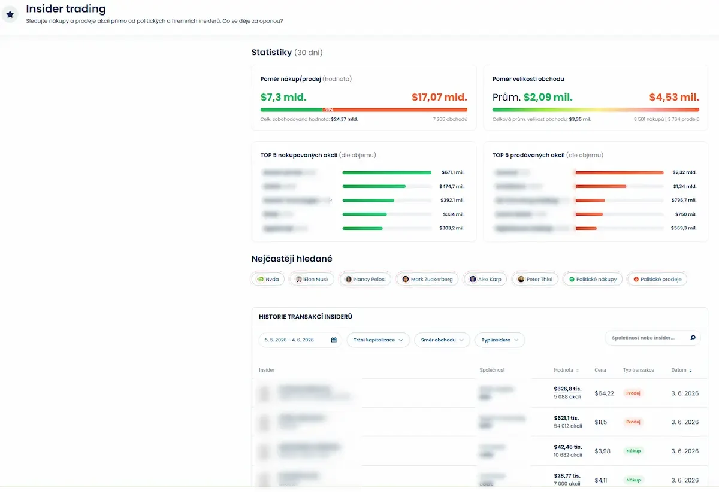
Task: Click the $621,1 tis. value cell
Action: [567, 418]
